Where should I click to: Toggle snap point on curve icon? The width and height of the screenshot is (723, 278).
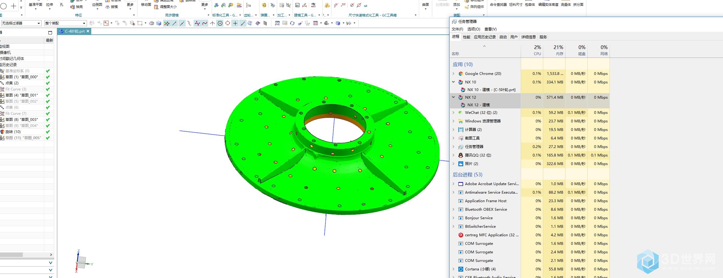[x=243, y=23]
